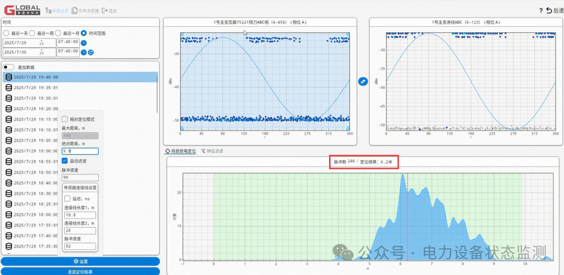Click the GLOBAL company logo
The width and height of the screenshot is (564, 275).
[22, 10]
